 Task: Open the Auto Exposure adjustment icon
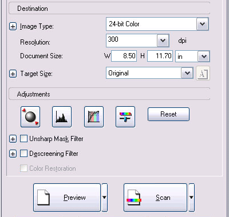(x=30, y=117)
